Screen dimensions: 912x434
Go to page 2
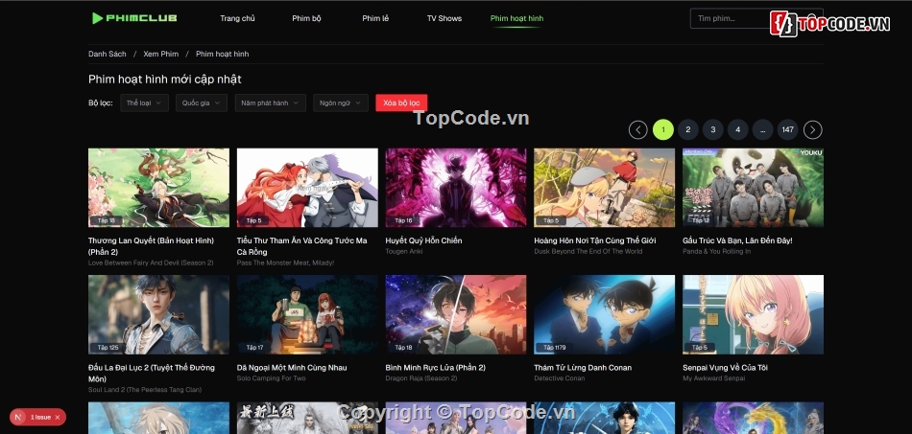tap(688, 130)
